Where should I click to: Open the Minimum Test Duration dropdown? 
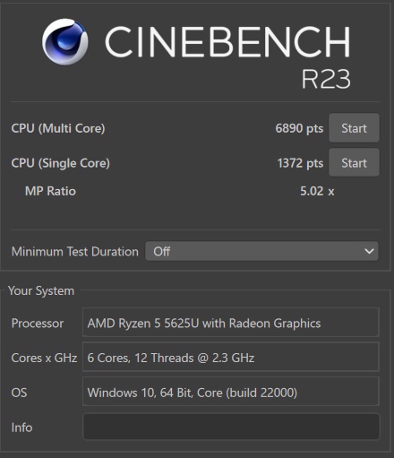click(x=261, y=251)
